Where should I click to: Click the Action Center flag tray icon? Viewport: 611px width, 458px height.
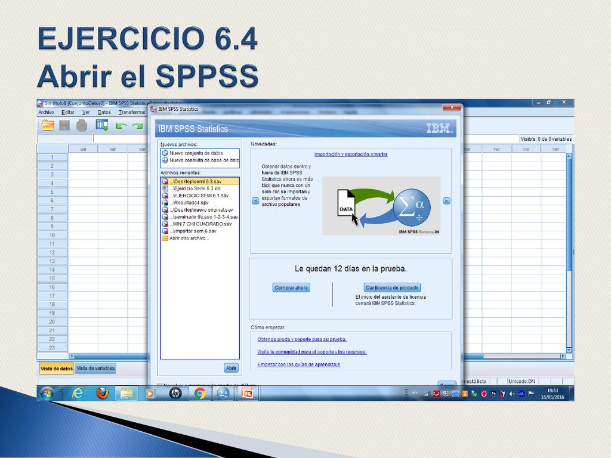point(530,394)
